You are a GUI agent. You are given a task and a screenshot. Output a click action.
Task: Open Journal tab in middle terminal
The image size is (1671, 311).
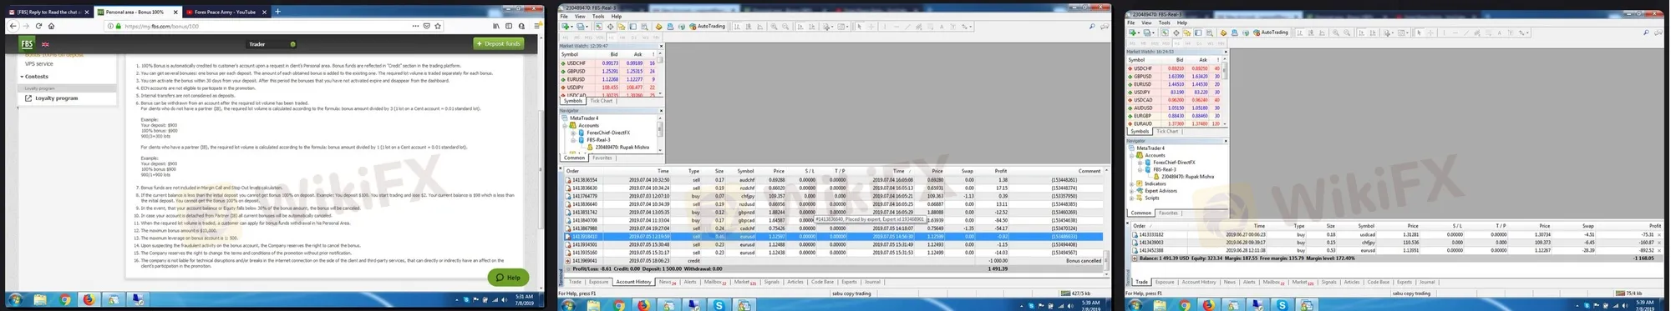(x=872, y=282)
